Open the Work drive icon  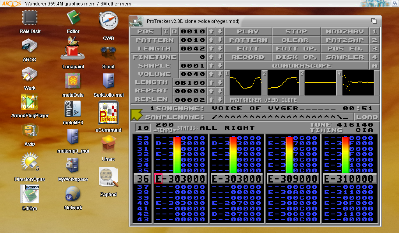click(29, 75)
